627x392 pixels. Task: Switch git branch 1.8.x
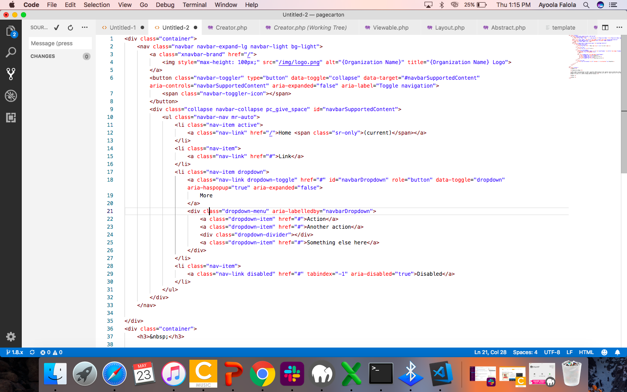tap(15, 352)
